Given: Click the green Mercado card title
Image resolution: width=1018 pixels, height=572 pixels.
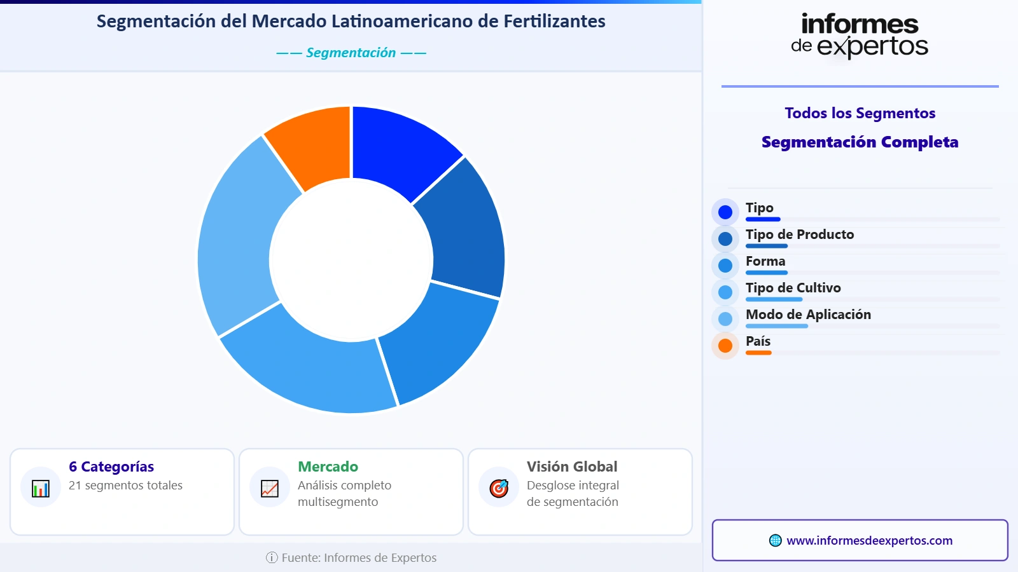Looking at the screenshot, I should tap(328, 466).
